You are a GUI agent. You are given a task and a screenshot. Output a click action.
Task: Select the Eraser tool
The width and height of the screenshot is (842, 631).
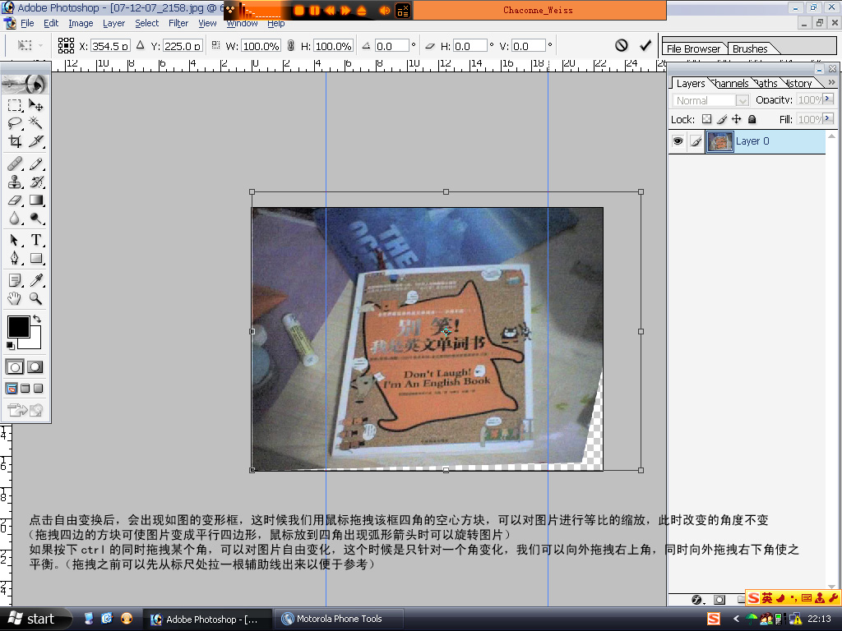click(x=15, y=200)
